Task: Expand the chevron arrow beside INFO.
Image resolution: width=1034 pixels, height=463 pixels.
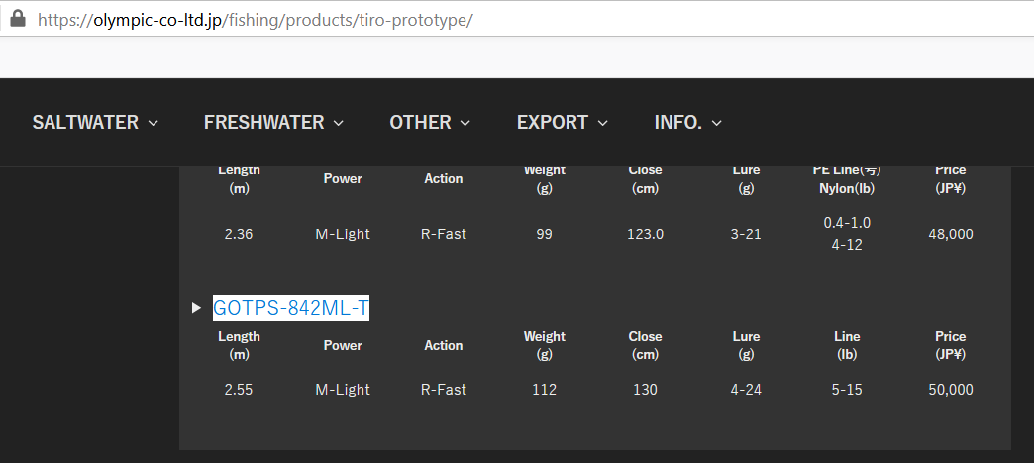Action: [x=717, y=124]
